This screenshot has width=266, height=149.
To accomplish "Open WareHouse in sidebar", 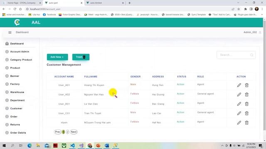I will tap(17, 92).
